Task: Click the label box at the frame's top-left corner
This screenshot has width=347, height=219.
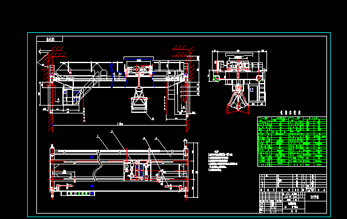Action: [50, 39]
